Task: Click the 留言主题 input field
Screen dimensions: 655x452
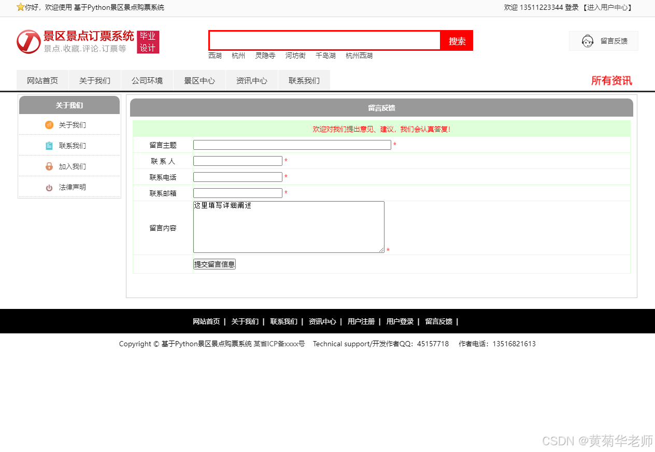Action: point(292,145)
